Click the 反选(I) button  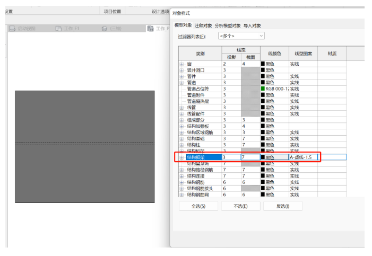283,206
